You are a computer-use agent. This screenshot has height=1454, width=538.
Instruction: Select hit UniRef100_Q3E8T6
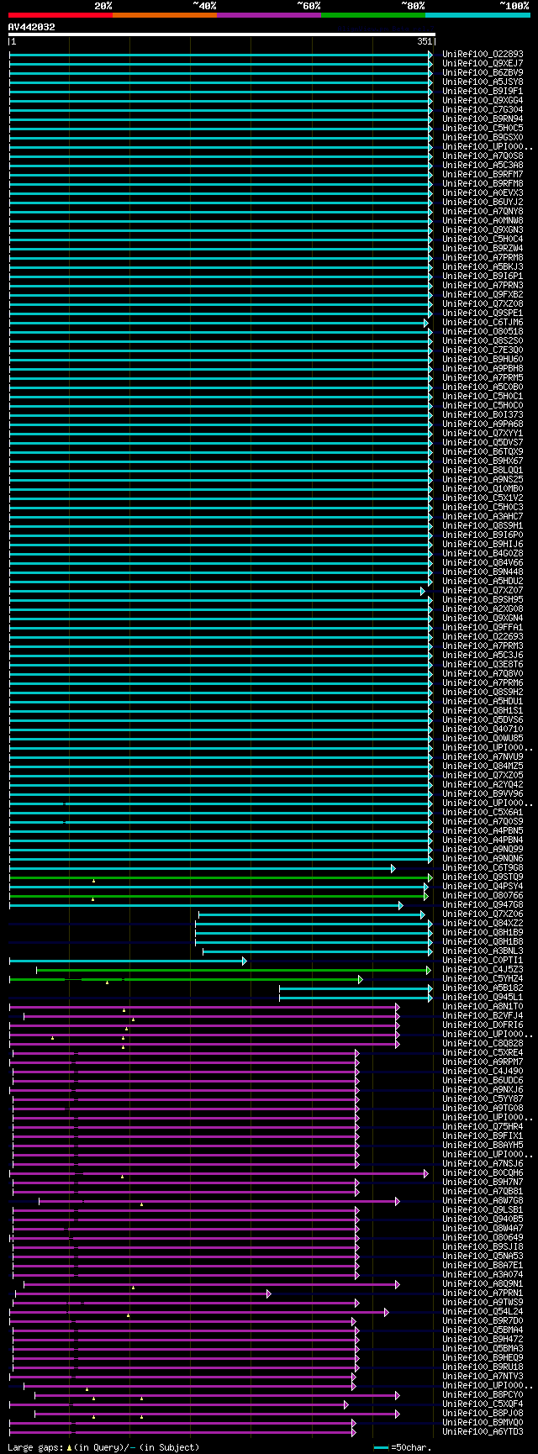pyautogui.click(x=483, y=665)
